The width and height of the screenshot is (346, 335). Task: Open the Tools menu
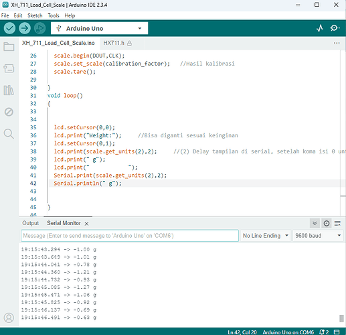[54, 15]
